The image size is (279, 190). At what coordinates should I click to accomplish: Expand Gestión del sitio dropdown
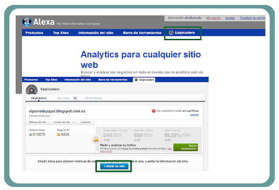coord(64,122)
